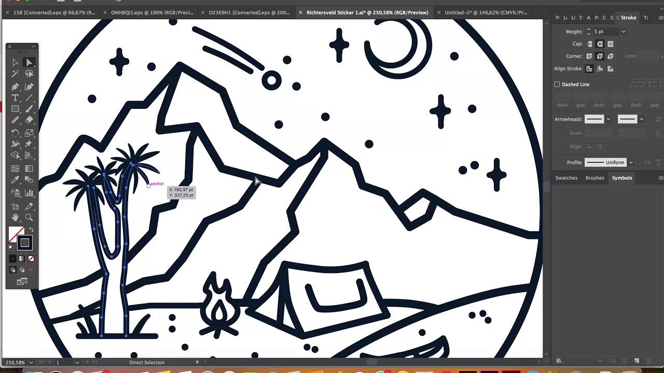Set corner to Round Join

600,56
